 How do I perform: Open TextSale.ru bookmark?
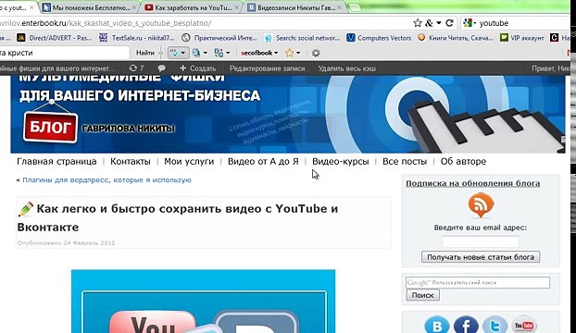pyautogui.click(x=137, y=38)
